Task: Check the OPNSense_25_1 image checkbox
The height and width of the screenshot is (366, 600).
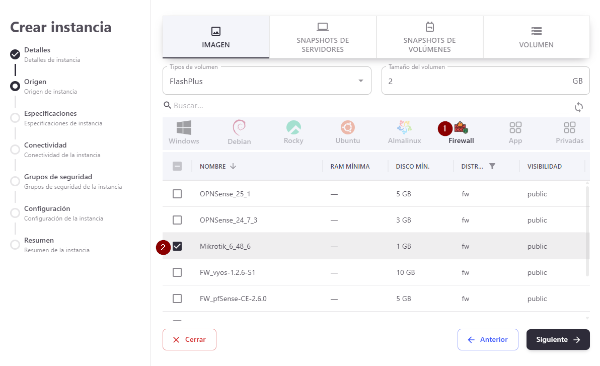Action: [177, 194]
